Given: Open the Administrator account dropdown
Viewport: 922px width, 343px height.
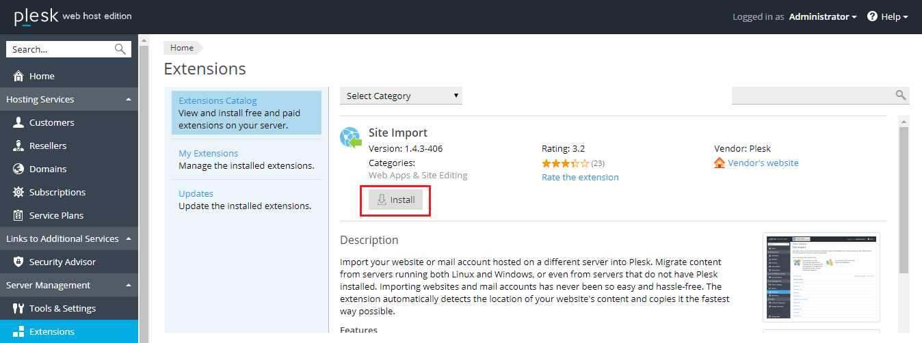Looking at the screenshot, I should pyautogui.click(x=823, y=16).
